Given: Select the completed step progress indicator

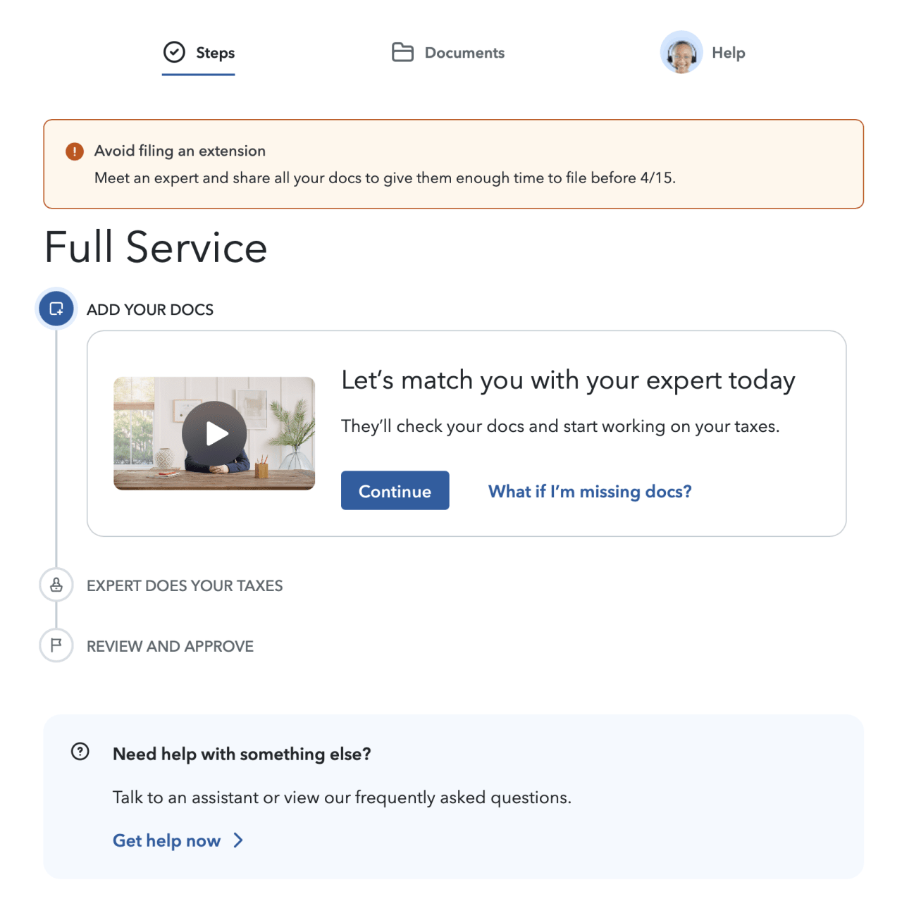Looking at the screenshot, I should 56,309.
